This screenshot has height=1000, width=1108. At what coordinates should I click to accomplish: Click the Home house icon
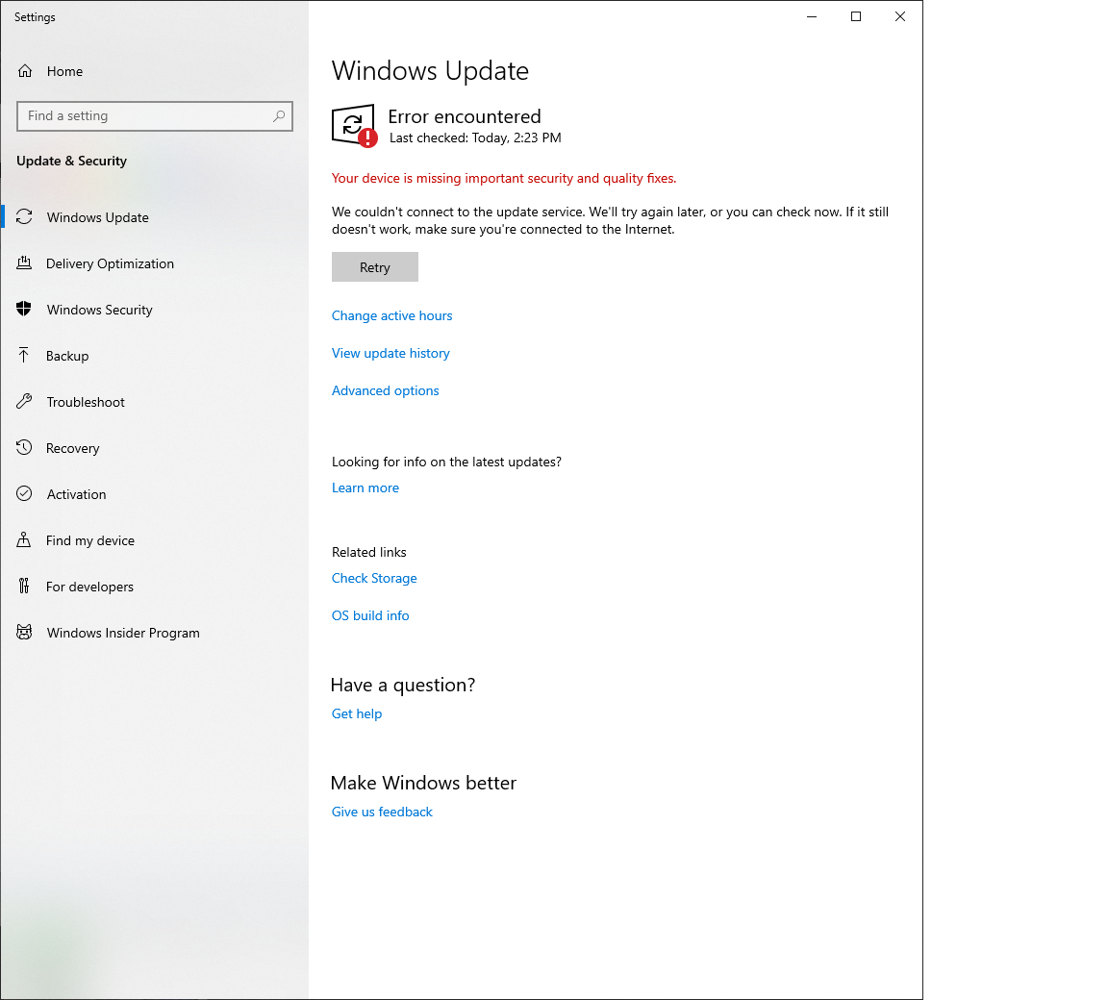[25, 70]
